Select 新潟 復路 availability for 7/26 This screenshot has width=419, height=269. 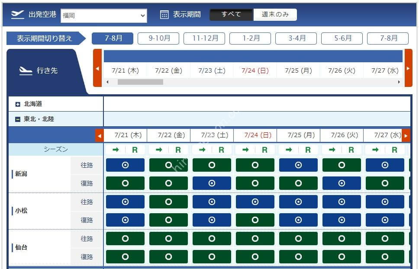click(x=342, y=183)
